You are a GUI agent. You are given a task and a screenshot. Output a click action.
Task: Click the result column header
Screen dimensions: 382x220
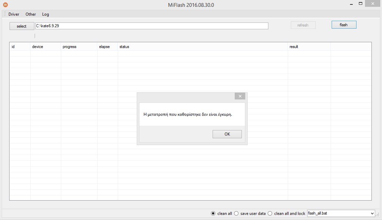pyautogui.click(x=309, y=47)
